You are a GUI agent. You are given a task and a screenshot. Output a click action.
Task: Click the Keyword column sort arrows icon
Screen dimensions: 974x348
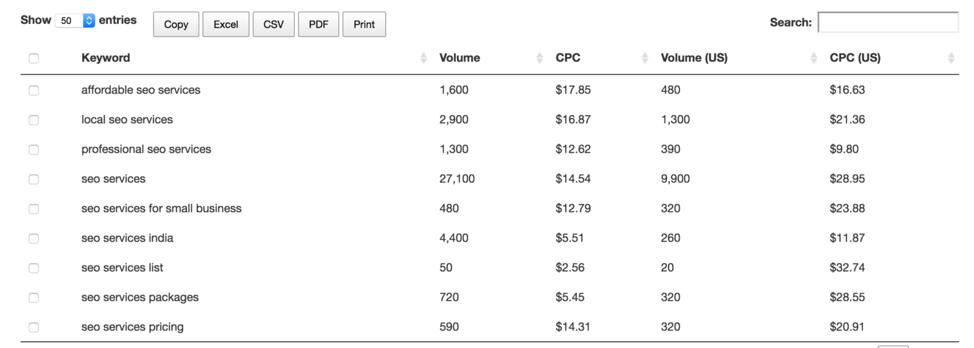click(x=424, y=58)
